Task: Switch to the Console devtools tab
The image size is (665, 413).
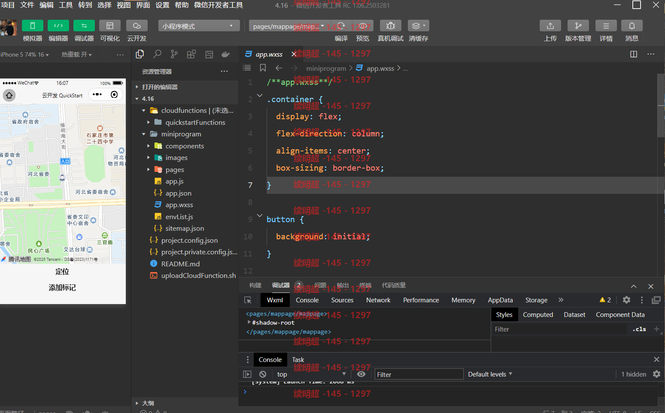Action: pyautogui.click(x=307, y=300)
